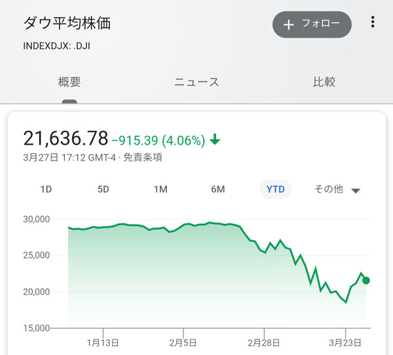Open the ニュース tab

click(196, 82)
